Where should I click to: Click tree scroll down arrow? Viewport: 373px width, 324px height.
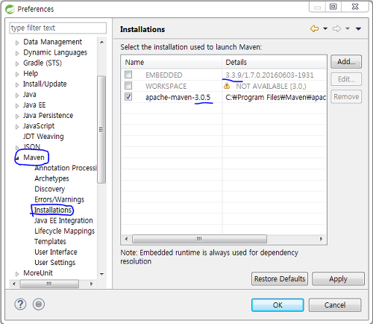(101, 274)
